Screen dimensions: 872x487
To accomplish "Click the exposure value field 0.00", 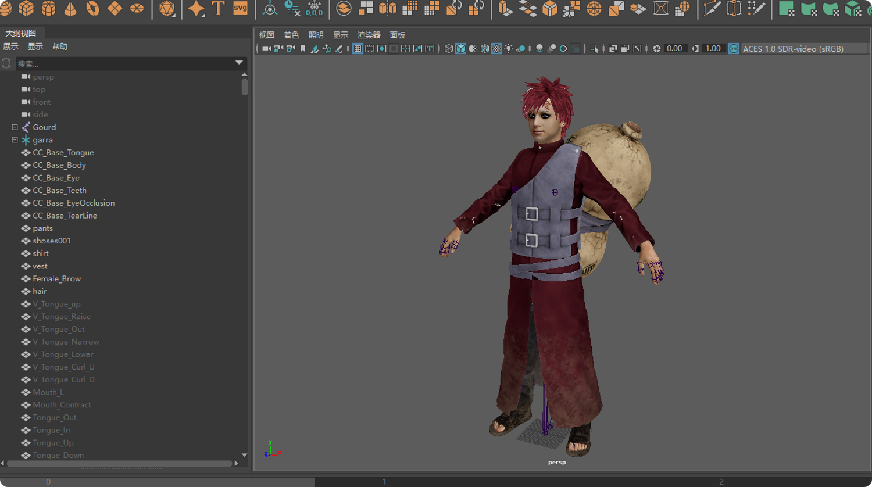I will click(x=675, y=49).
